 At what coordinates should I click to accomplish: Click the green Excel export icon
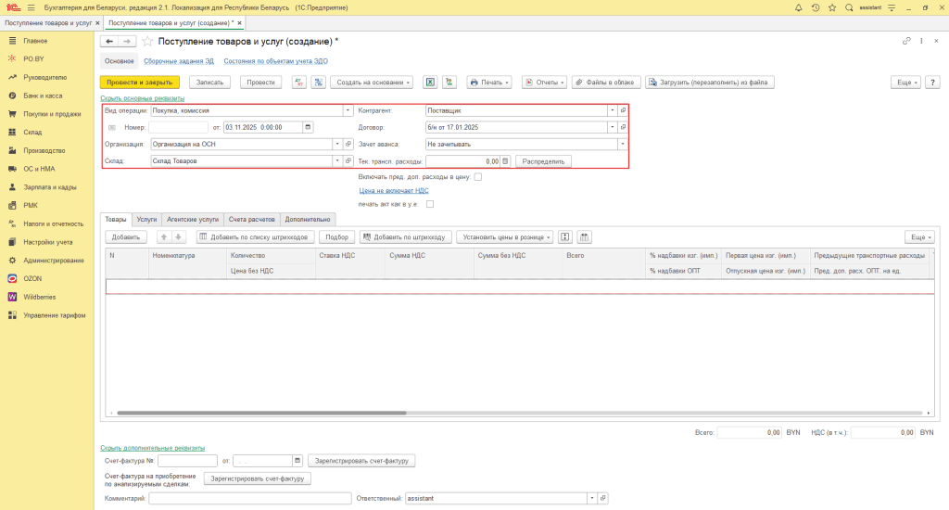[x=430, y=82]
